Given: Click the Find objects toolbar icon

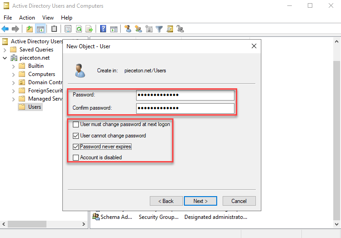Looking at the screenshot, I should (x=170, y=29).
